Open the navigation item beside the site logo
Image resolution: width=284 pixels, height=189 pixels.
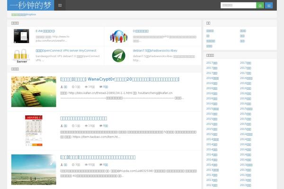point(60,5)
